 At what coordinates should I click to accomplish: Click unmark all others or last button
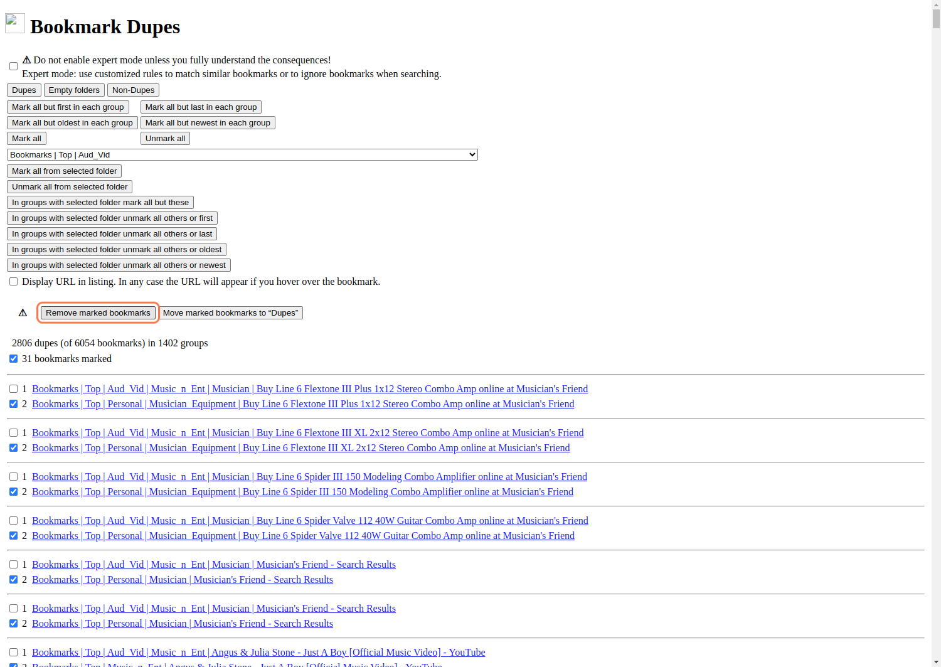point(112,234)
